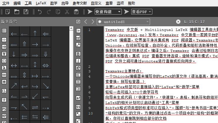Viewport: 218px width, 123px height.
Task: Click the refresh structure icon
Action: tap(78, 22)
